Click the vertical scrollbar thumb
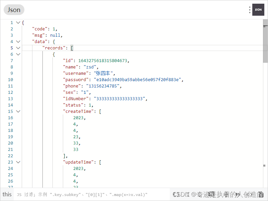 pyautogui.click(x=265, y=41)
